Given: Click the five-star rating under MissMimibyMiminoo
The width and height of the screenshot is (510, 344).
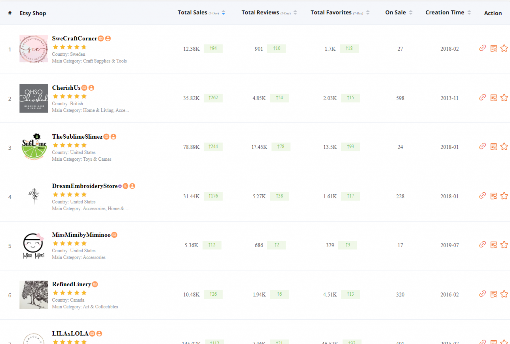Looking at the screenshot, I should [x=69, y=244].
